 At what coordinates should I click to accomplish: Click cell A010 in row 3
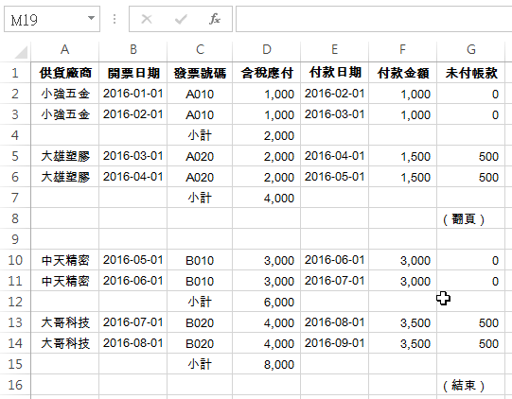click(200, 114)
